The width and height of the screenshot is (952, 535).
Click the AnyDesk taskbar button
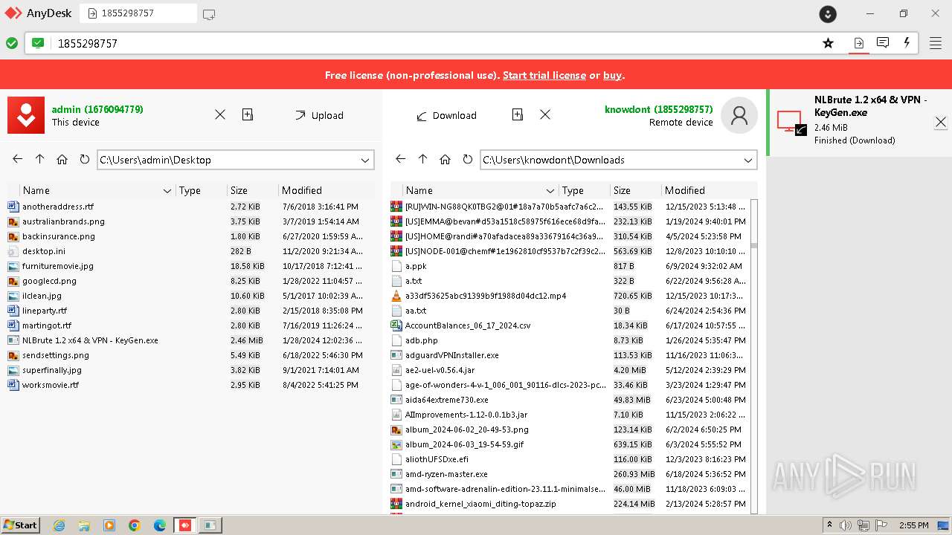coord(185,525)
